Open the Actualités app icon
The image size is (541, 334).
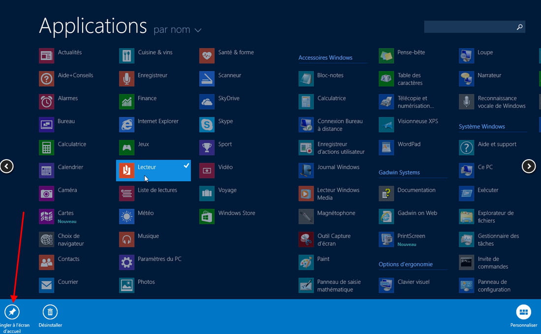coord(46,56)
